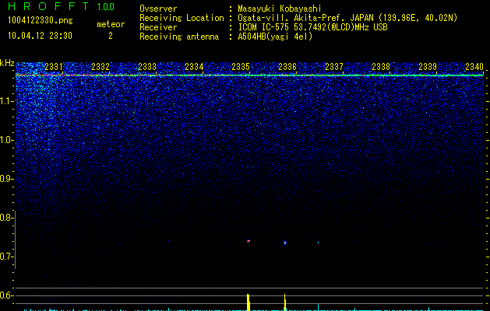
Task: Click the observer name Masayuki Kobayashi
Action: point(279,9)
